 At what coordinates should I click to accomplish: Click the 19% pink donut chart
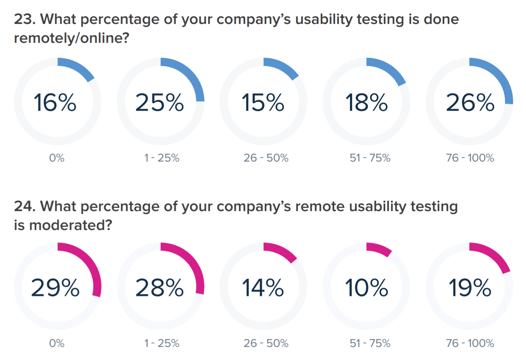tap(469, 287)
